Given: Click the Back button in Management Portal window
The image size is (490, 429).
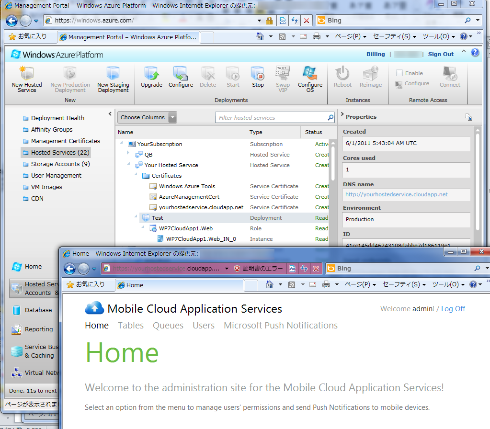Looking at the screenshot, I should coord(11,21).
